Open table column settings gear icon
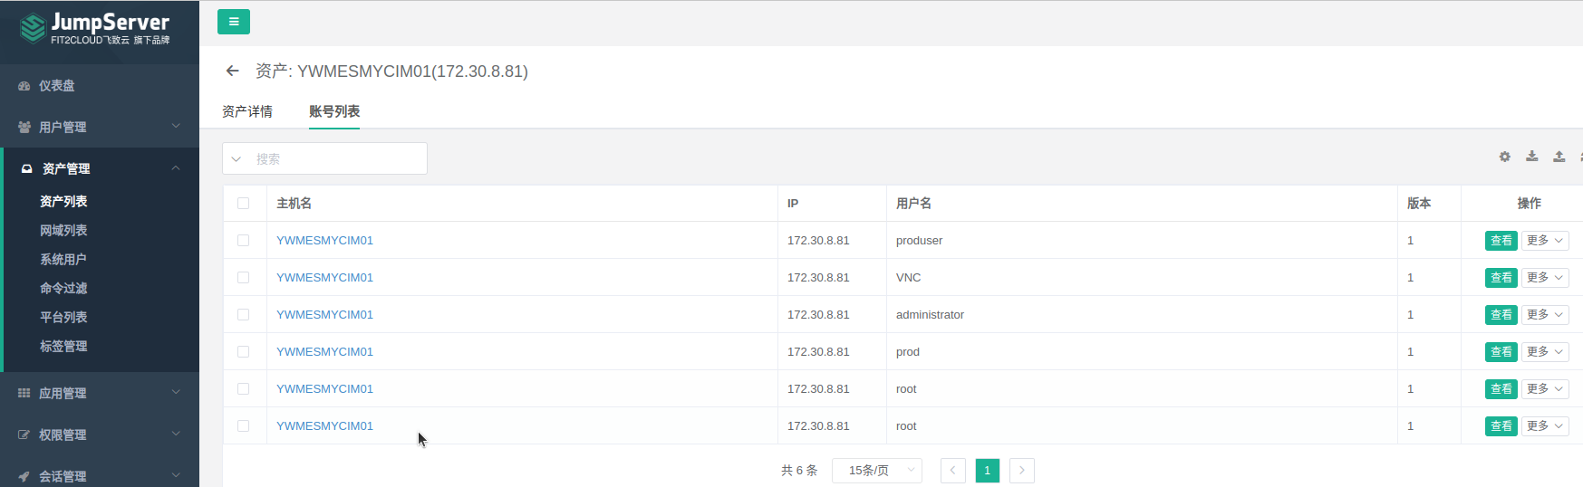 click(1504, 157)
